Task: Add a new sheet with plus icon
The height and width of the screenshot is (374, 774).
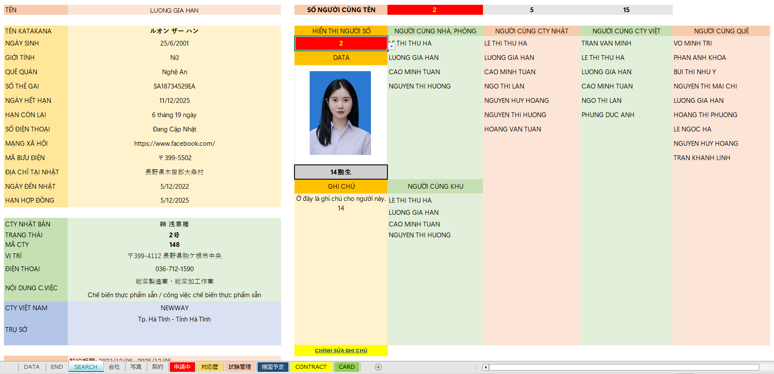Action: [x=378, y=367]
